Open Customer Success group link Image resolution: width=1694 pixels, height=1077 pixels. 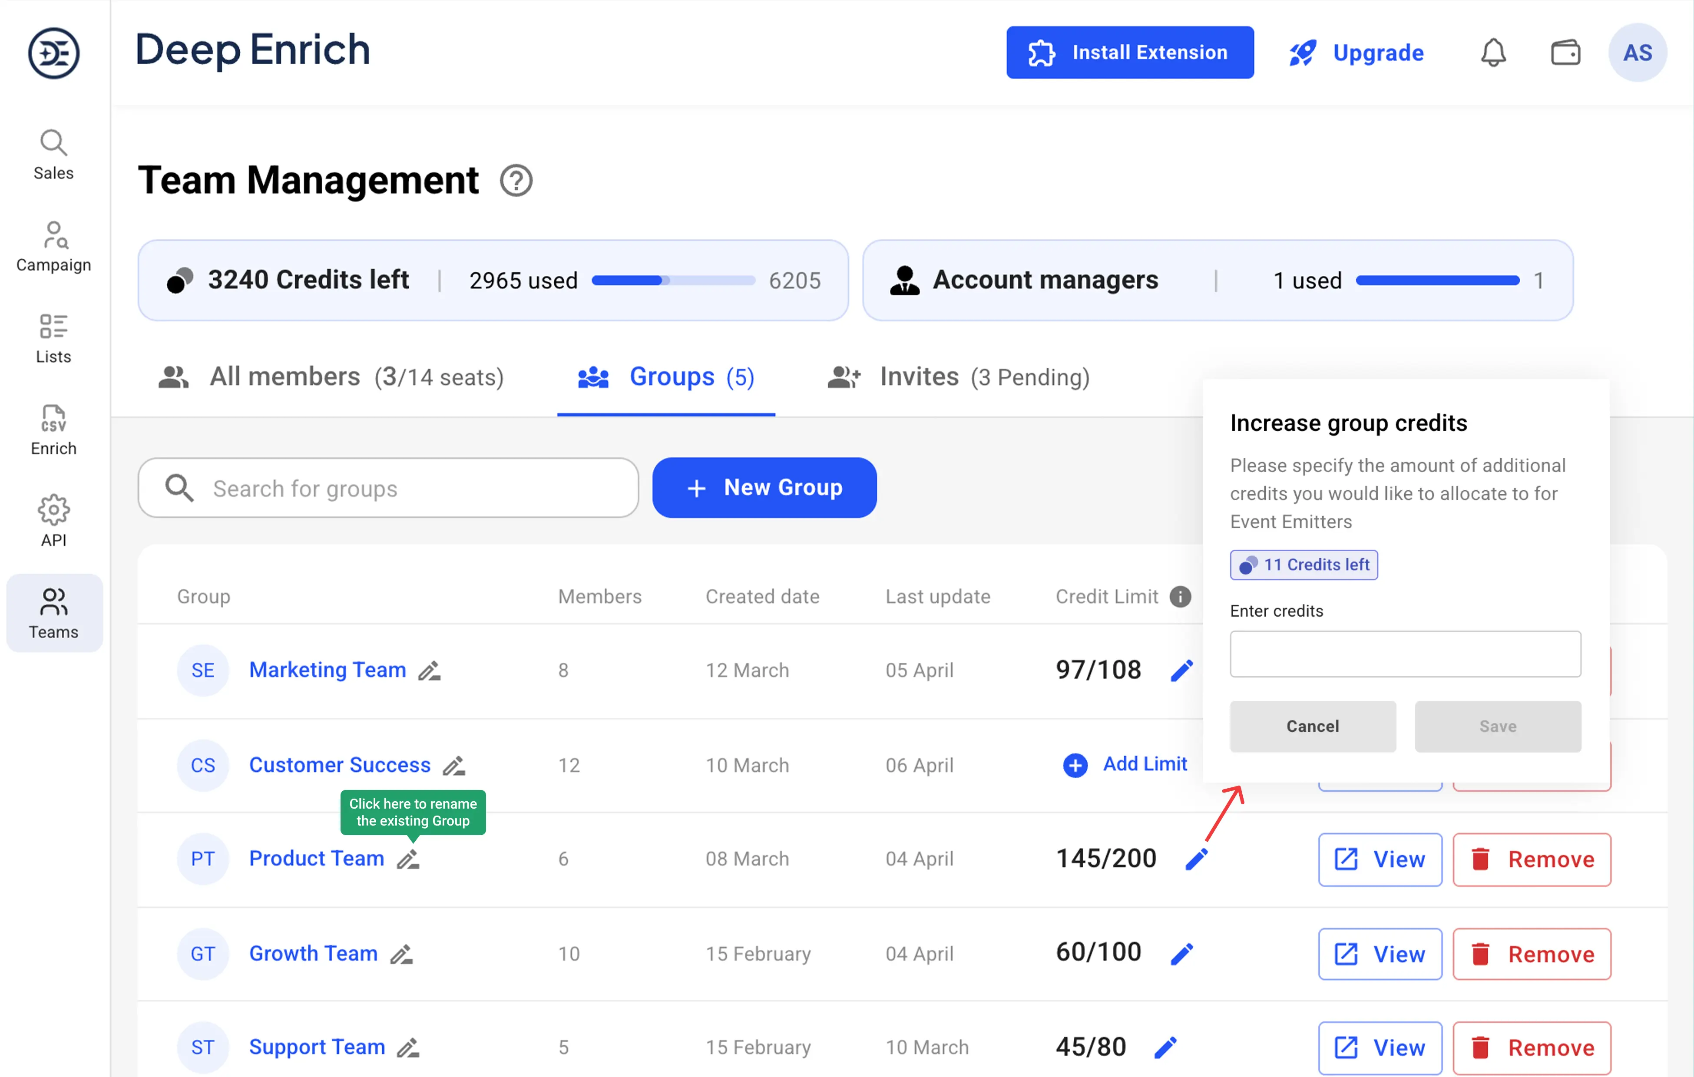click(x=340, y=765)
